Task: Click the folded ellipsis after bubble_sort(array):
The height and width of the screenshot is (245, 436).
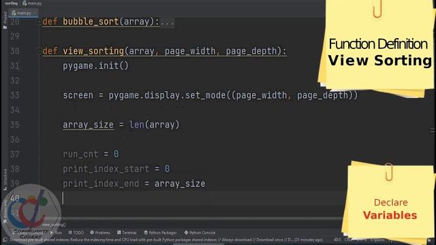Action: pyautogui.click(x=167, y=22)
